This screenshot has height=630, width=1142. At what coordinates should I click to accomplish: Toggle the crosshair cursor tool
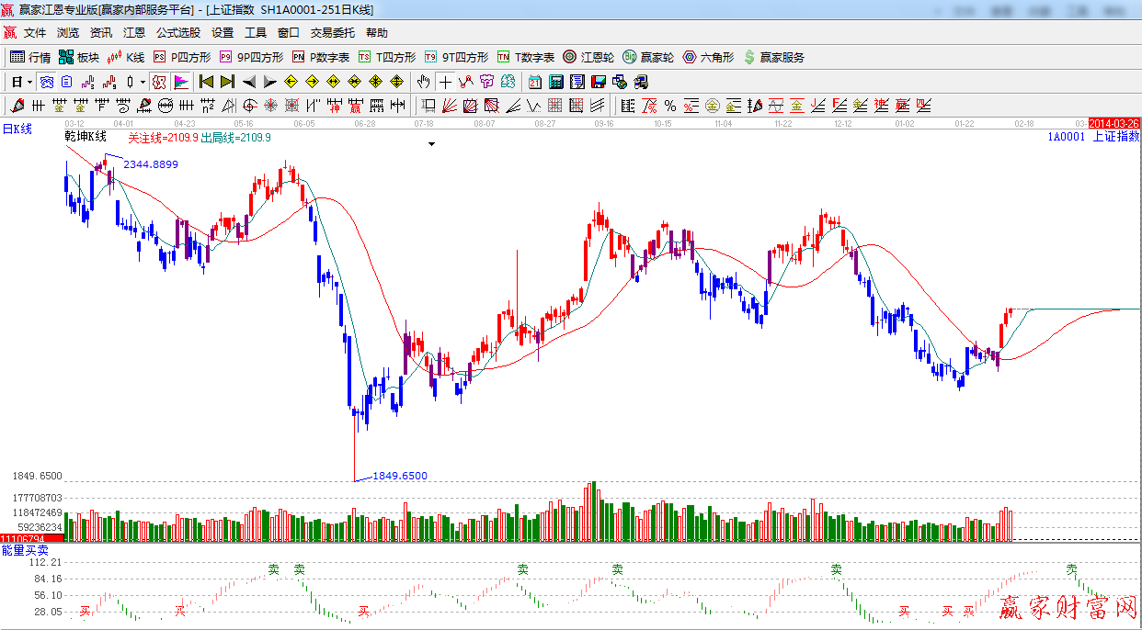pos(445,82)
